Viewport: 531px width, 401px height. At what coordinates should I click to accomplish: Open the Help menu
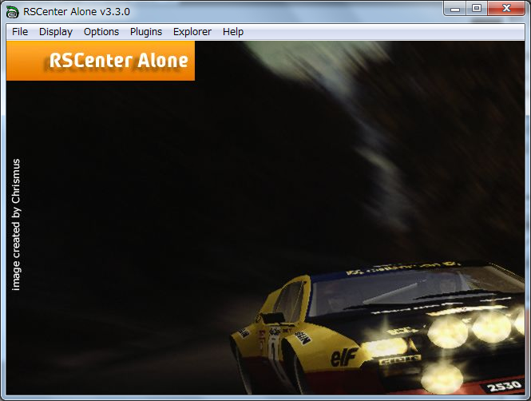233,32
